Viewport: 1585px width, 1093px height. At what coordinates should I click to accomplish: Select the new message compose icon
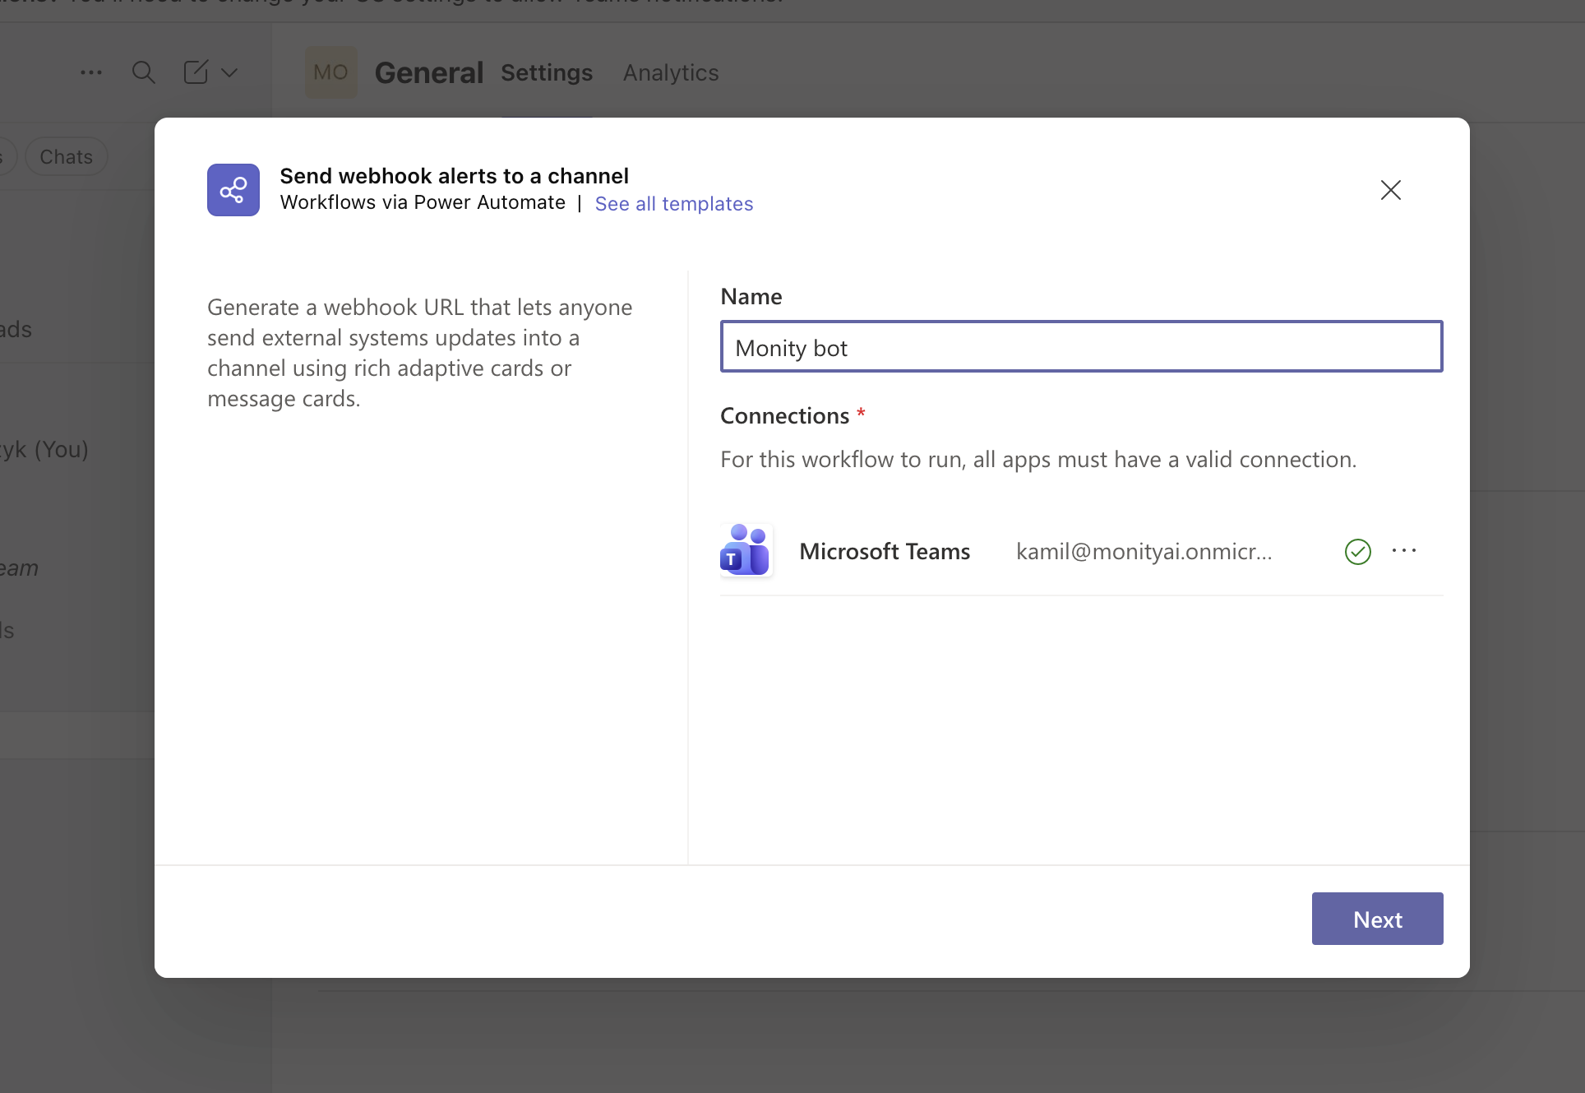pos(195,72)
